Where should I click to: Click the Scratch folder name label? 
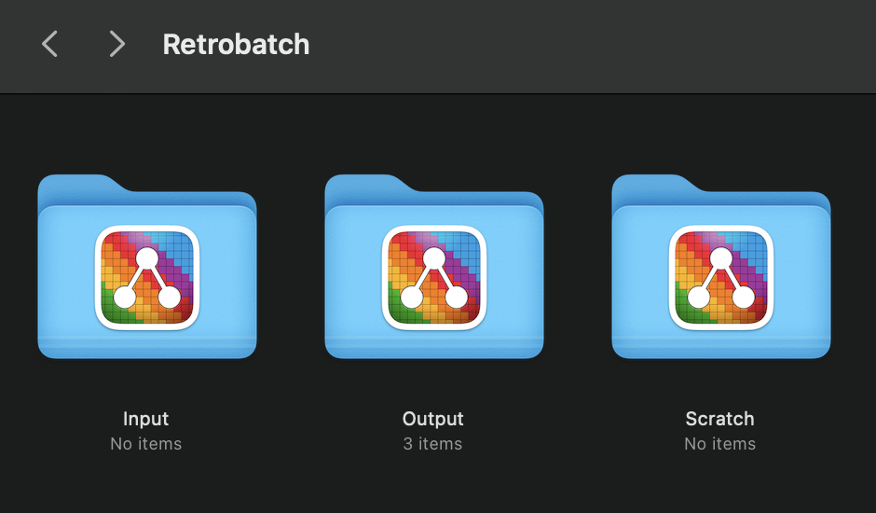point(720,419)
